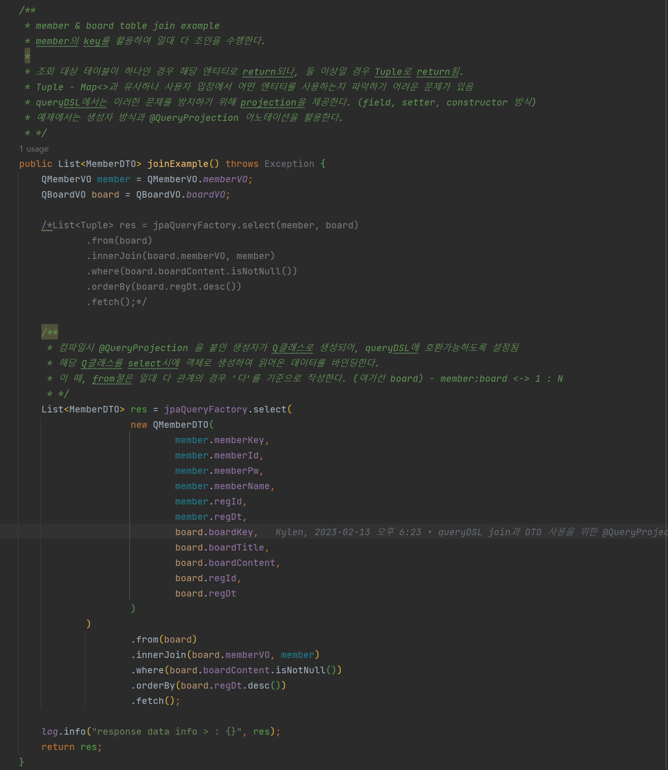Click the board.regId constructor argument
The image size is (668, 770).
click(x=206, y=578)
